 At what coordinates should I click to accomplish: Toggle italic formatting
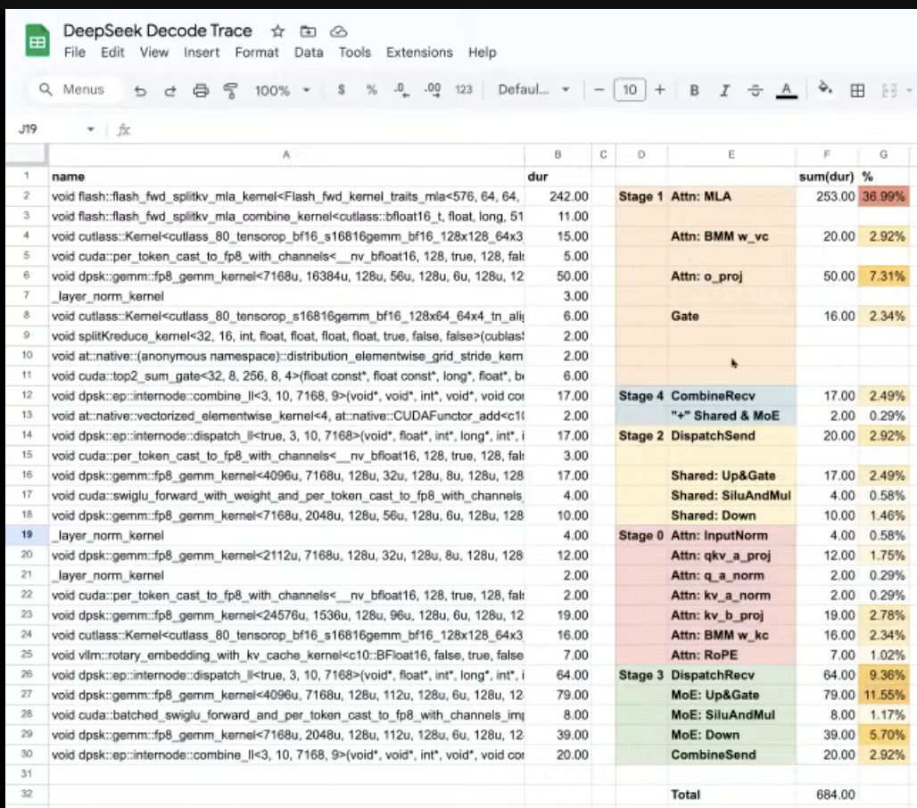point(724,90)
